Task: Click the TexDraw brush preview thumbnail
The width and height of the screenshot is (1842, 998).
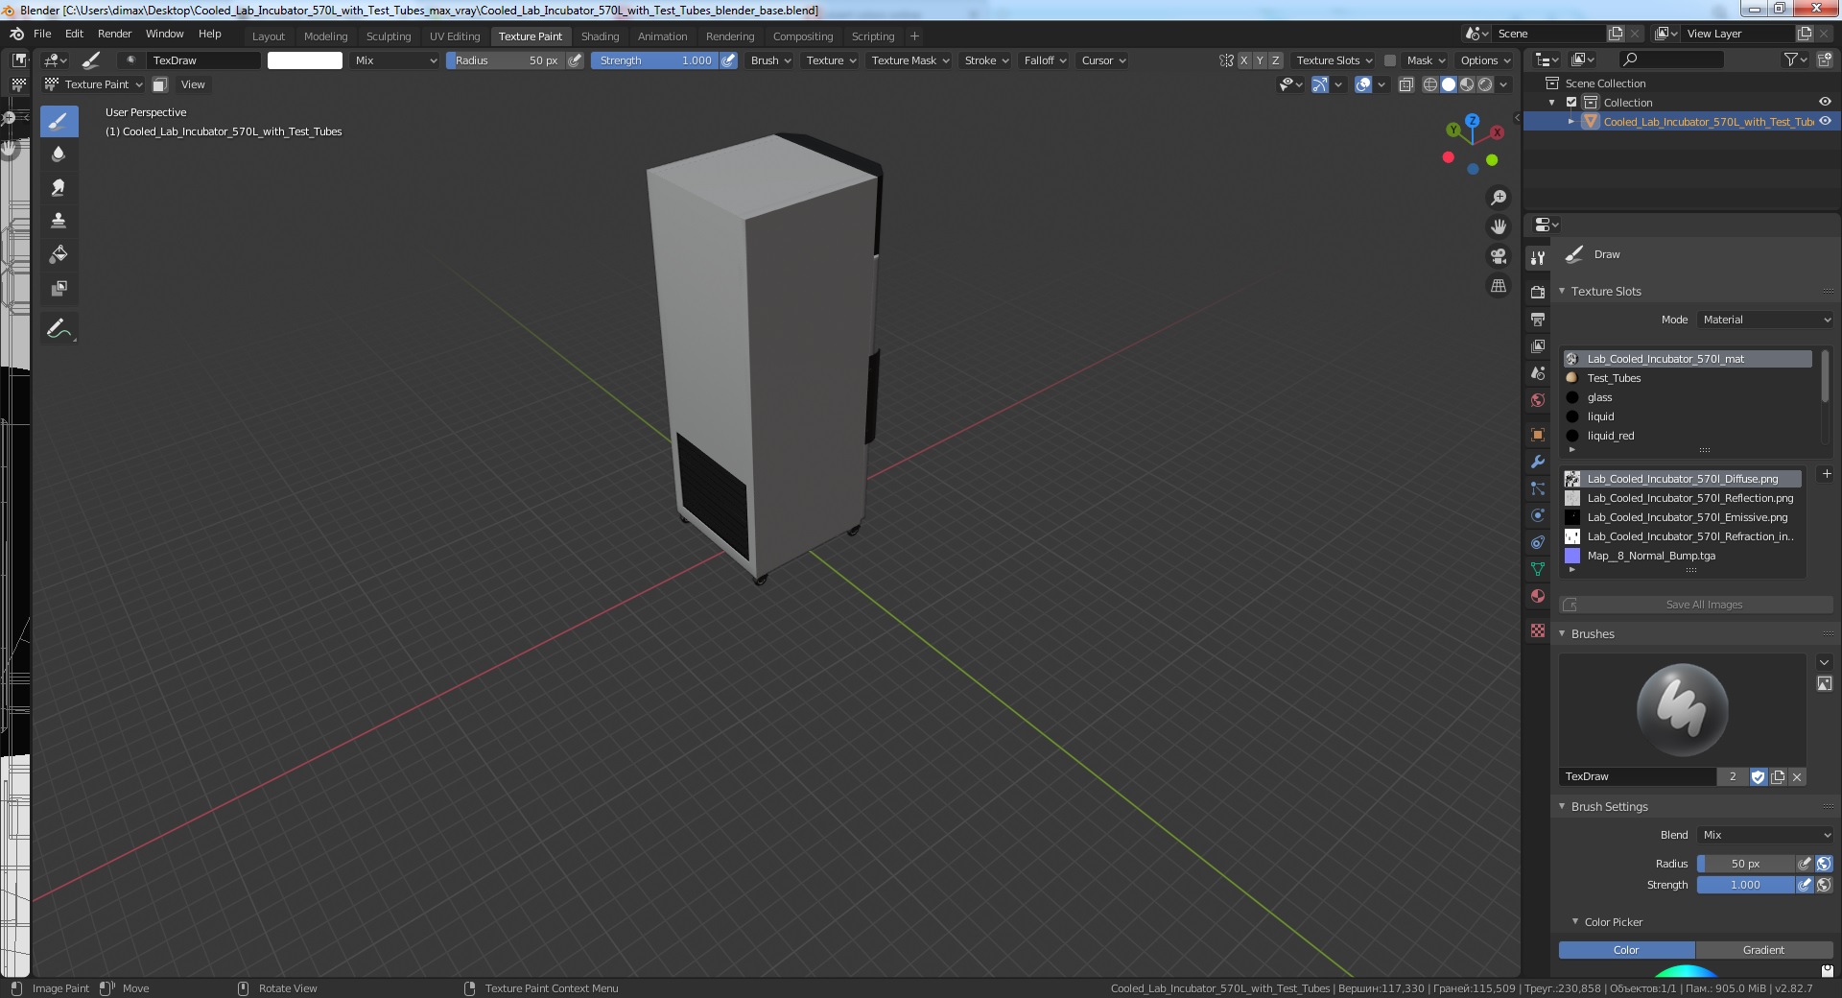Action: [1682, 710]
